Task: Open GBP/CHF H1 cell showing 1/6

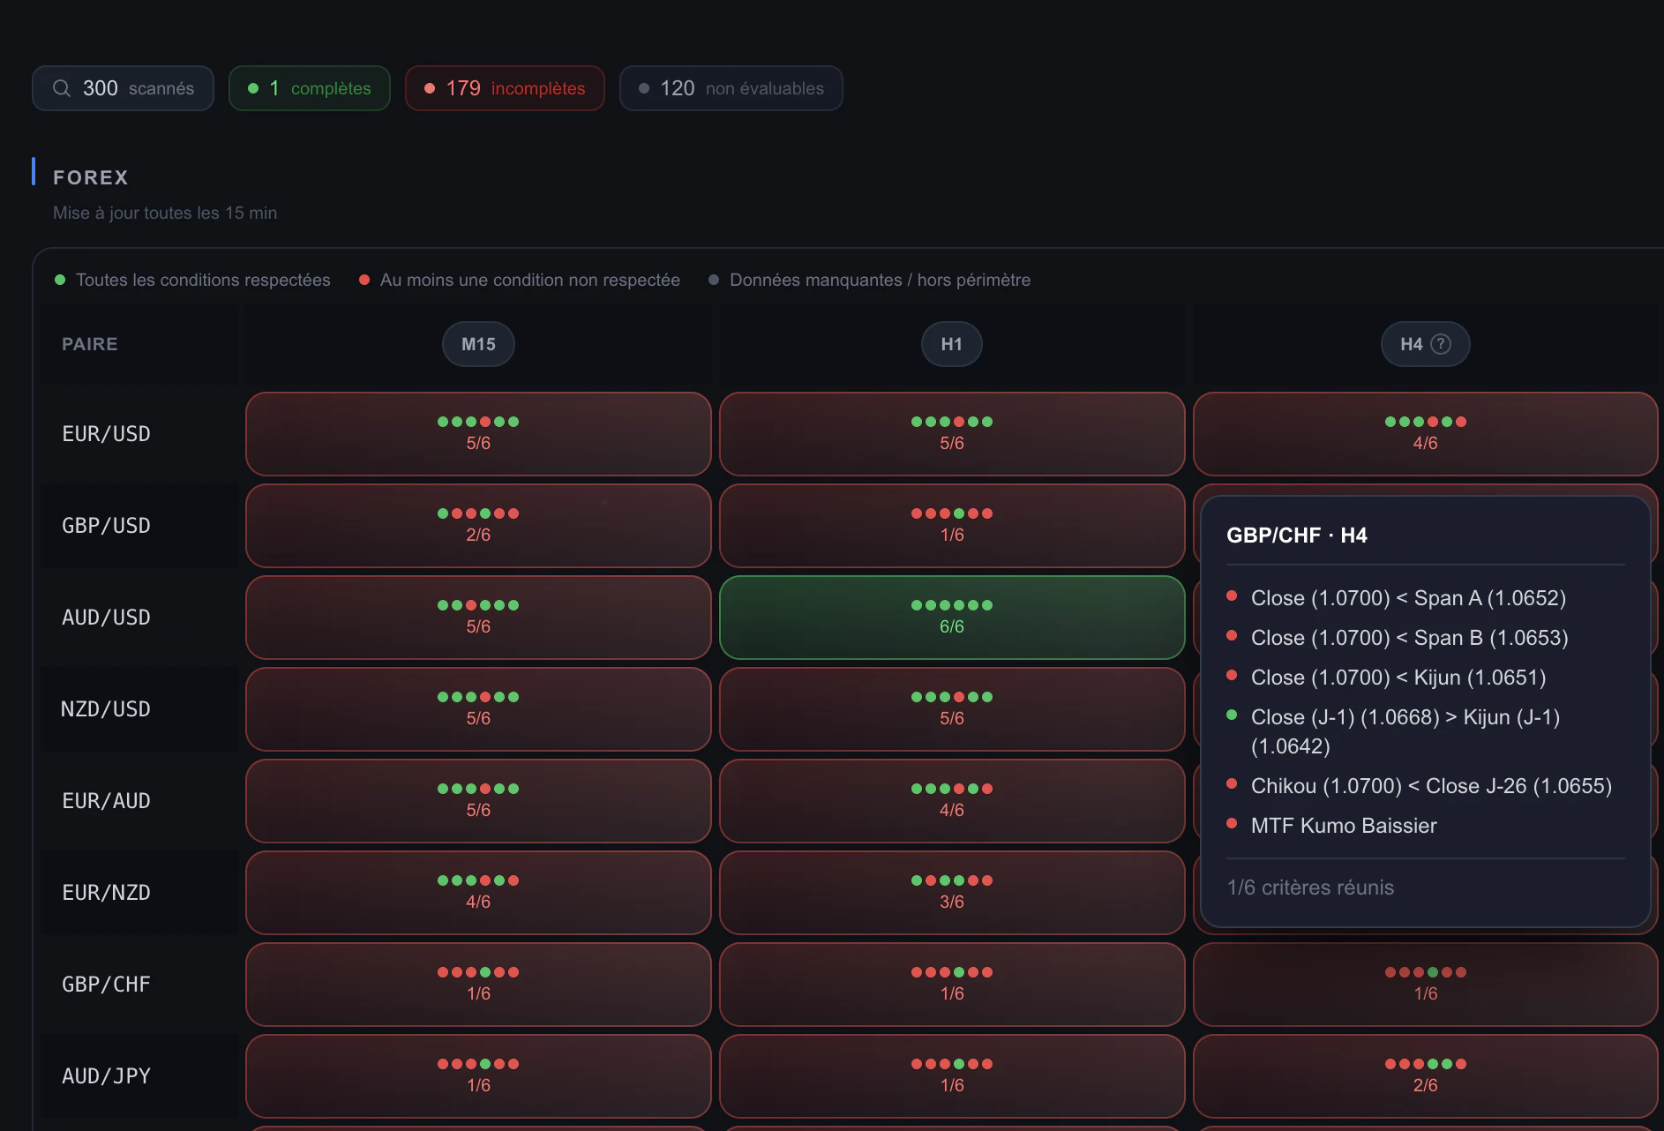Action: 952,985
